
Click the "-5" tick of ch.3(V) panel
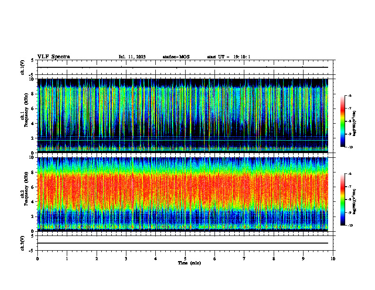32,251
